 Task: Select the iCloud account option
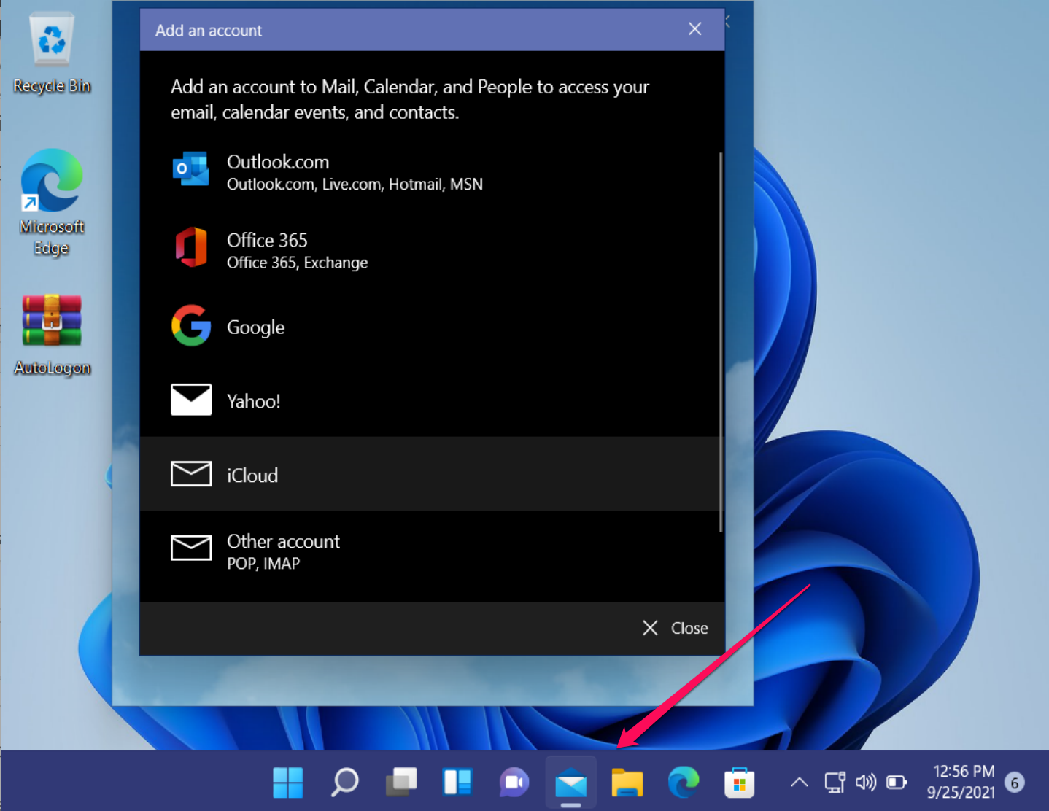tap(252, 475)
